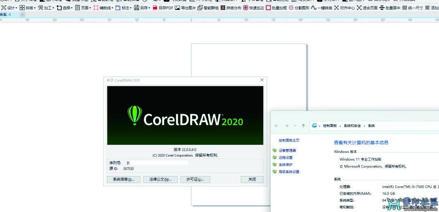Go forward in the Control Panel window
Screen dimensions: 439x212
click(x=286, y=126)
